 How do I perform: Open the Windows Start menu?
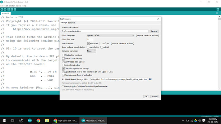(4, 121)
